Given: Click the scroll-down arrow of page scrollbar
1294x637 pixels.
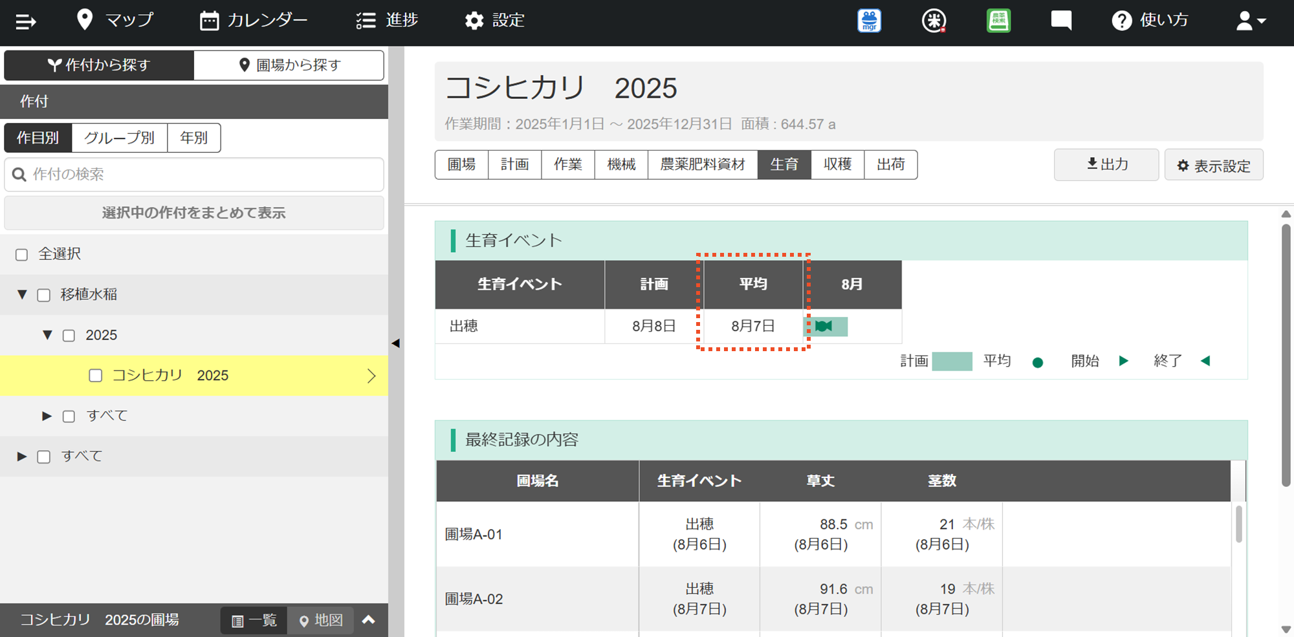Looking at the screenshot, I should [1286, 629].
